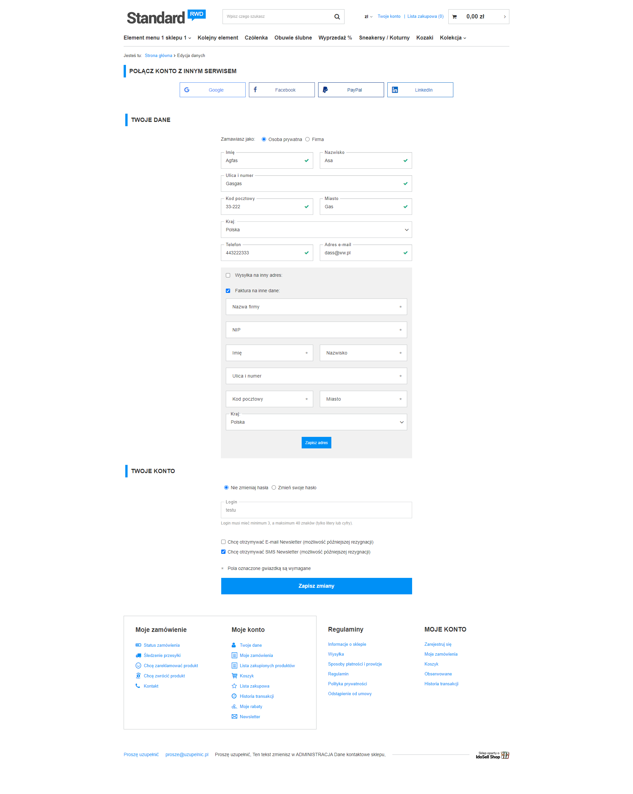Click the Historia transakcji clock icon
Image resolution: width=633 pixels, height=794 pixels.
click(234, 696)
